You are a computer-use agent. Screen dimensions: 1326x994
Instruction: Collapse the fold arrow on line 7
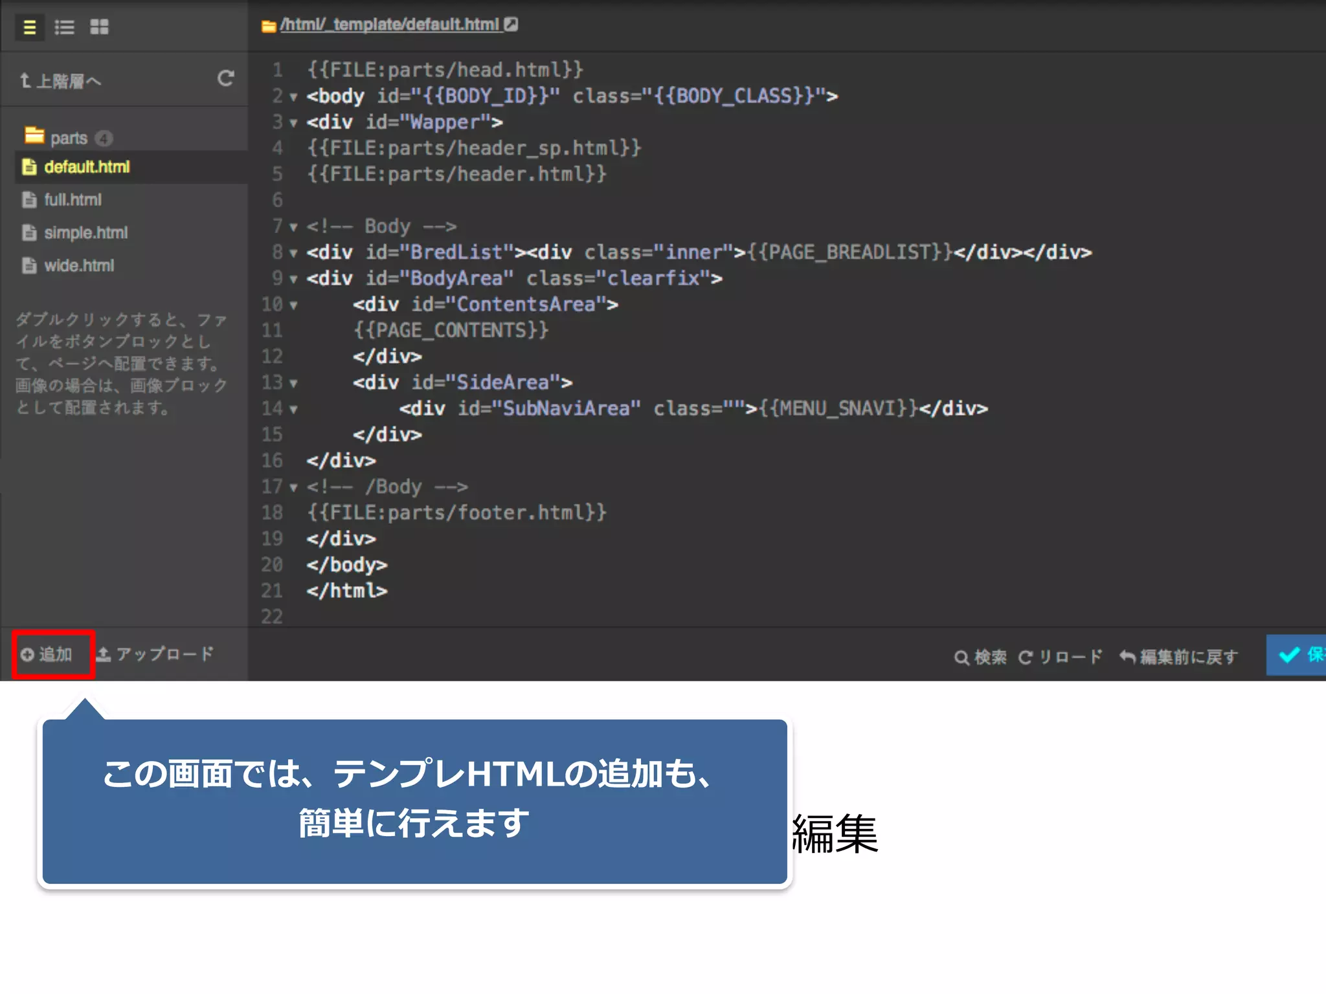click(x=293, y=227)
